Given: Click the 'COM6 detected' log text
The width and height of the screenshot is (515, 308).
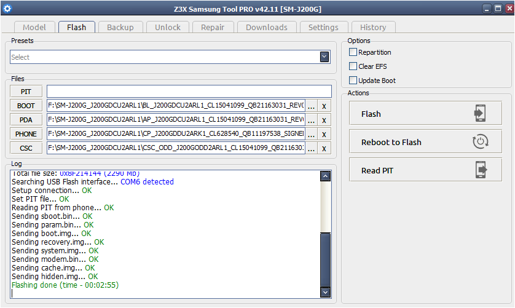Looking at the screenshot, I should [147, 182].
